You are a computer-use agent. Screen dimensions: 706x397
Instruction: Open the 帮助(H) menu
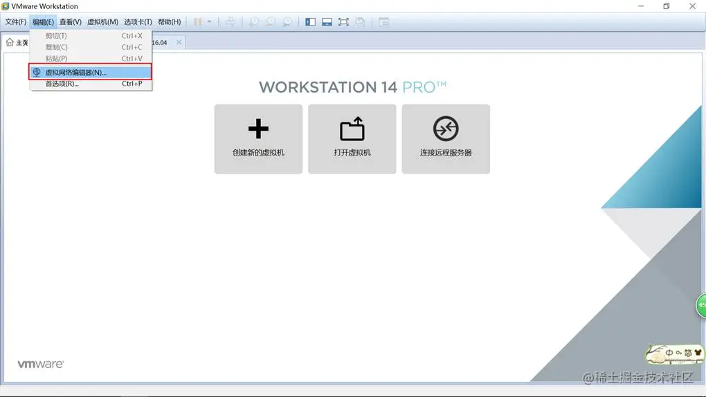click(170, 21)
